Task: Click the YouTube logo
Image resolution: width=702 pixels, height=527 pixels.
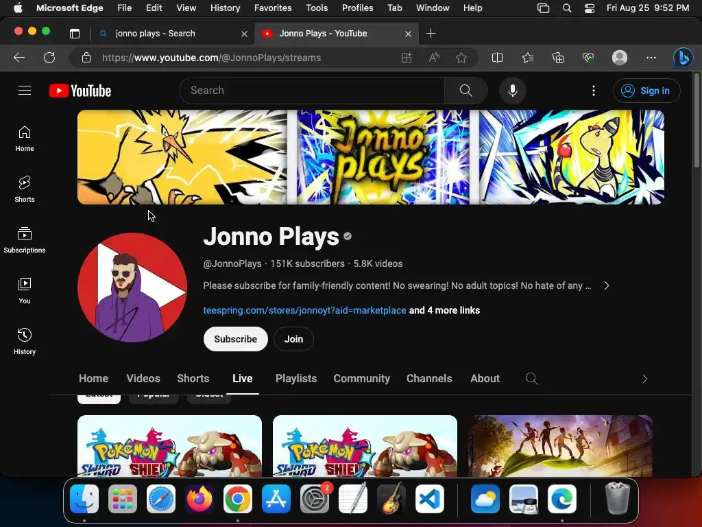Action: coord(80,91)
